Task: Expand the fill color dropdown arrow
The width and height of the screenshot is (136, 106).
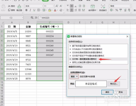Action: click(x=52, y=10)
